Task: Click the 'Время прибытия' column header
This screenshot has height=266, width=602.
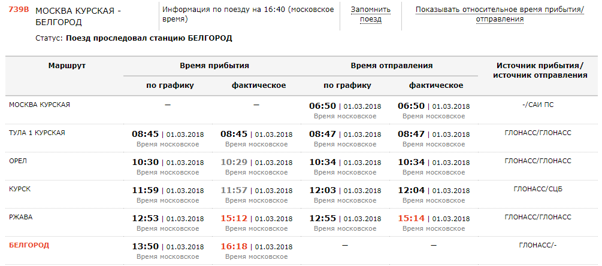Action: coord(214,65)
